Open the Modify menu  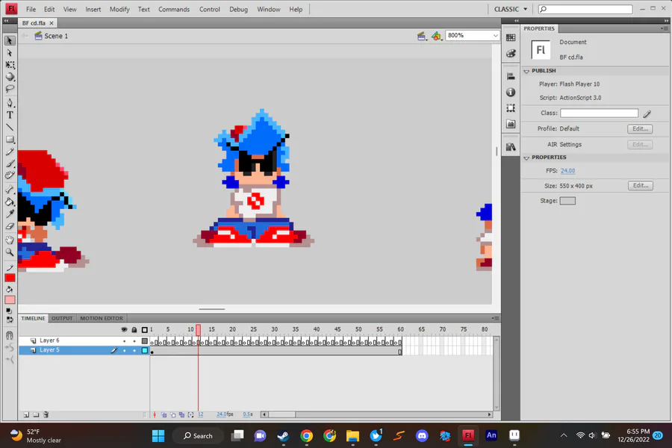pos(119,10)
